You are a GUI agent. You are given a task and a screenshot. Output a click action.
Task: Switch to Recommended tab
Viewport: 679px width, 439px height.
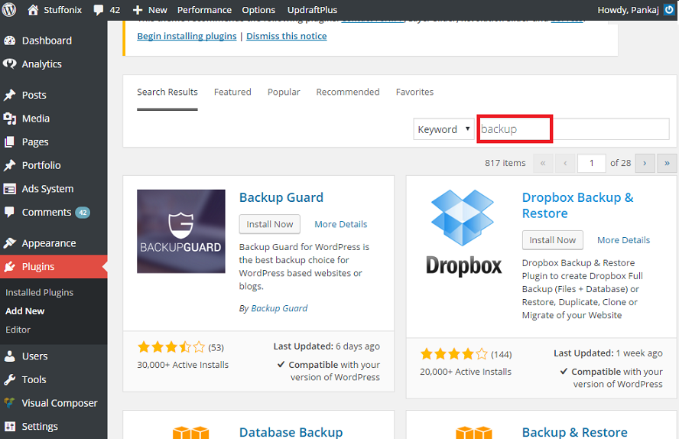(x=348, y=92)
